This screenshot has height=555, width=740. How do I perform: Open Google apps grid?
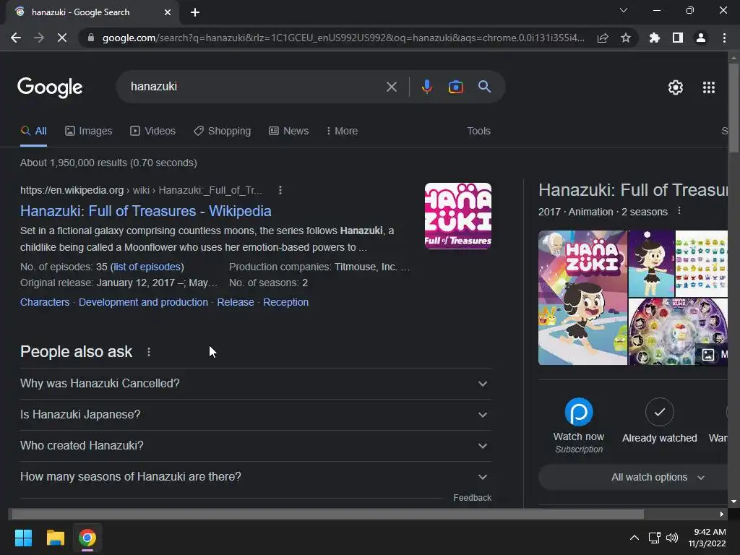tap(709, 87)
